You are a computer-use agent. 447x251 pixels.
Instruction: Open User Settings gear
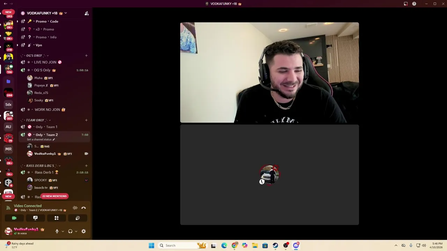coord(83,231)
